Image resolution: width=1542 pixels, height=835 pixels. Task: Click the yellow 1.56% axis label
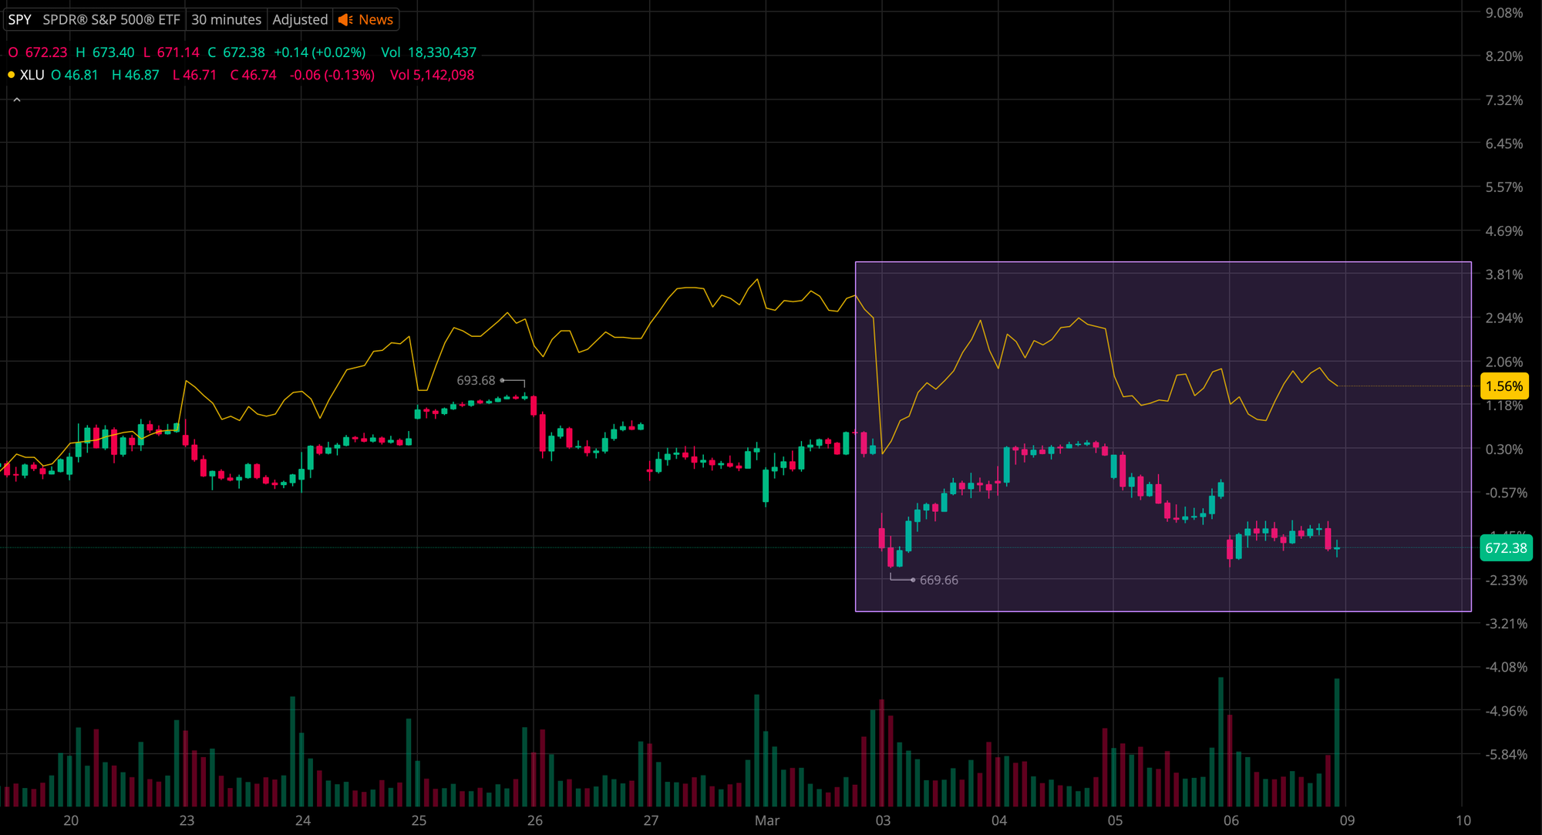coord(1503,386)
